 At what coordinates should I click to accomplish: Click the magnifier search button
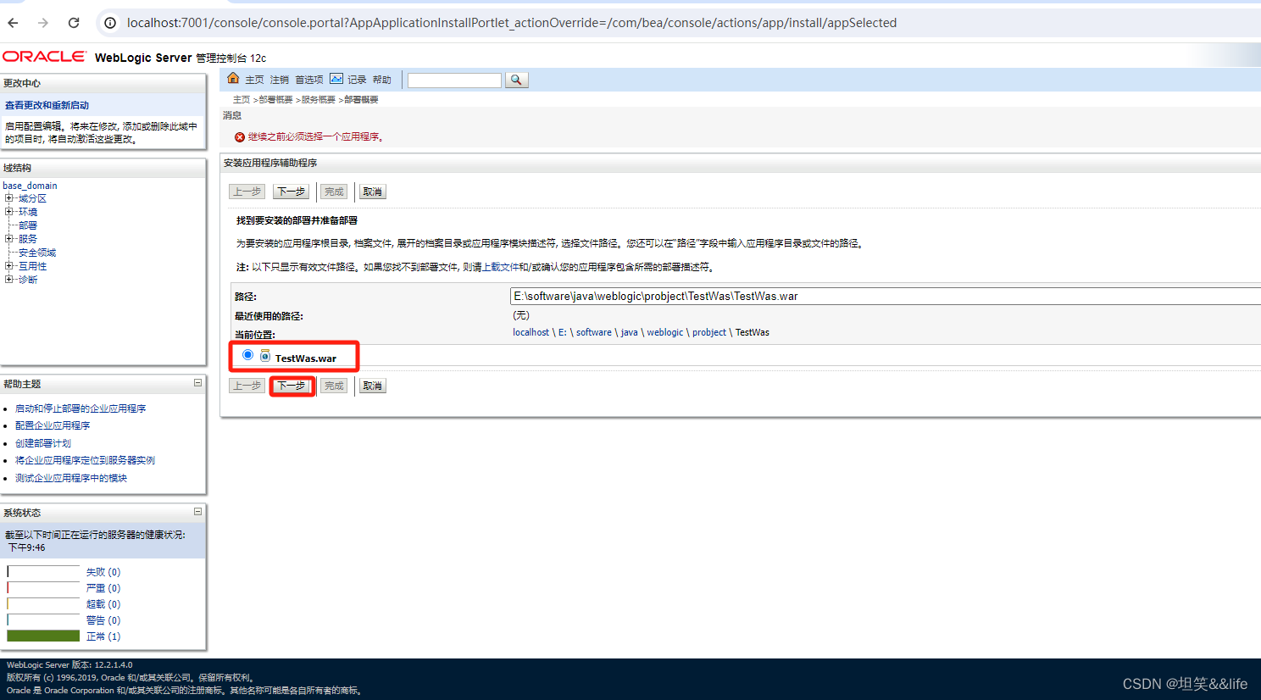click(516, 80)
